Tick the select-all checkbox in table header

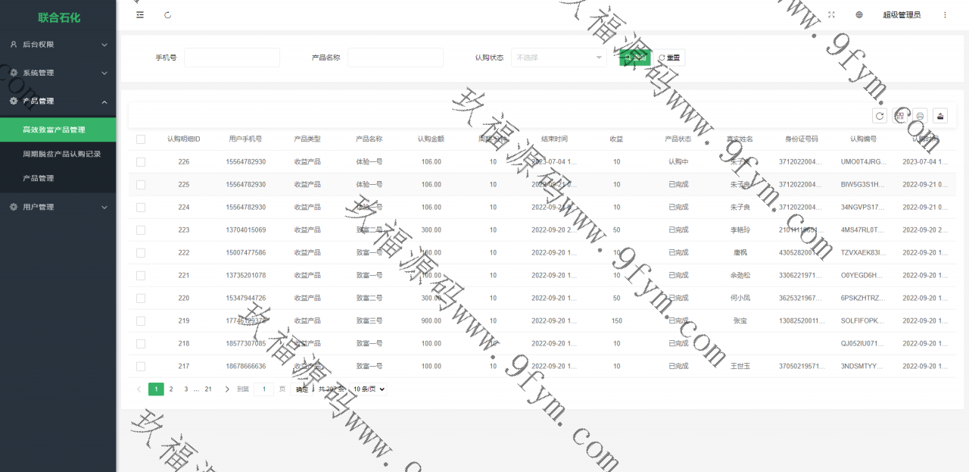(141, 139)
